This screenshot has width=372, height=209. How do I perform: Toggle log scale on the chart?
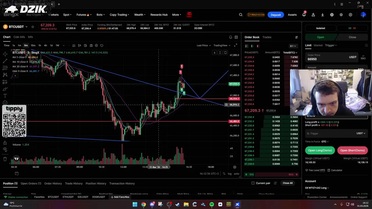point(230,174)
